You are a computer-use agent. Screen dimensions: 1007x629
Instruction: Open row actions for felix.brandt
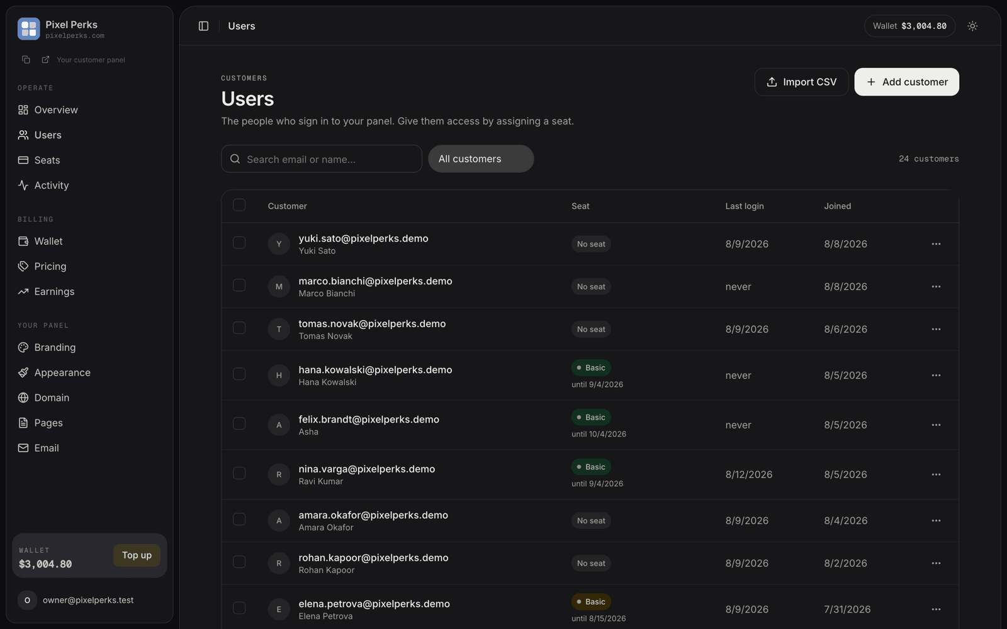coord(936,425)
